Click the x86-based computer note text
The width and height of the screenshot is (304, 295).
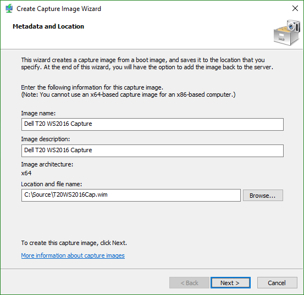[128, 94]
